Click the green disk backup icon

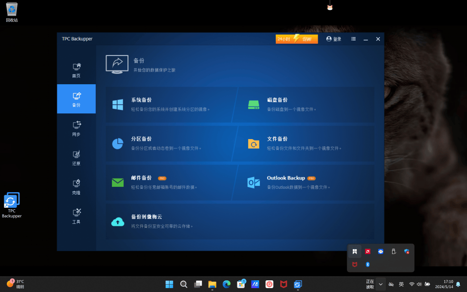[253, 105]
